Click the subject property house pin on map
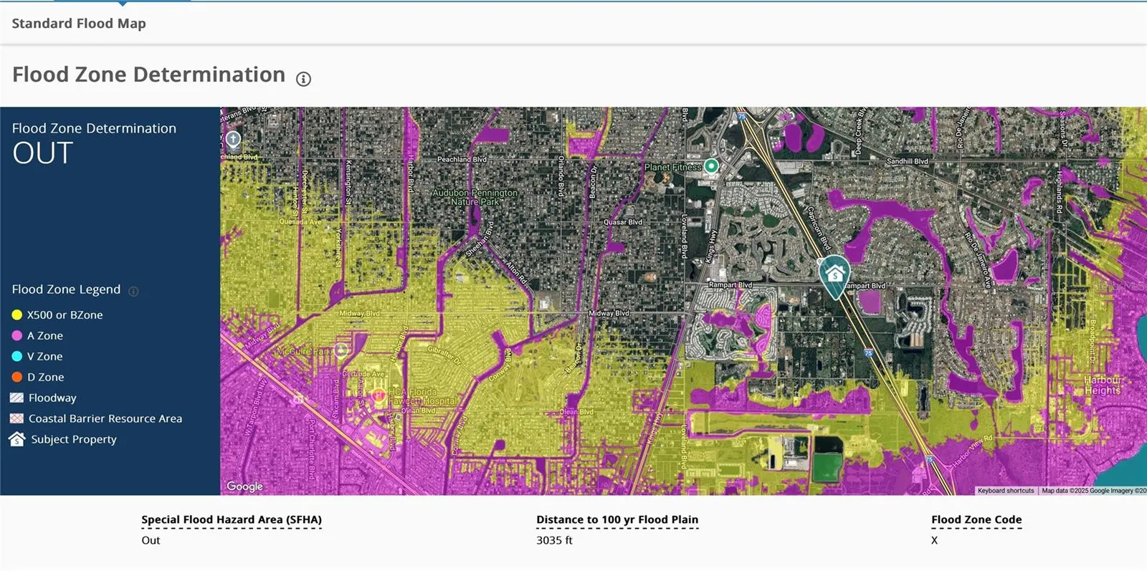 click(834, 274)
